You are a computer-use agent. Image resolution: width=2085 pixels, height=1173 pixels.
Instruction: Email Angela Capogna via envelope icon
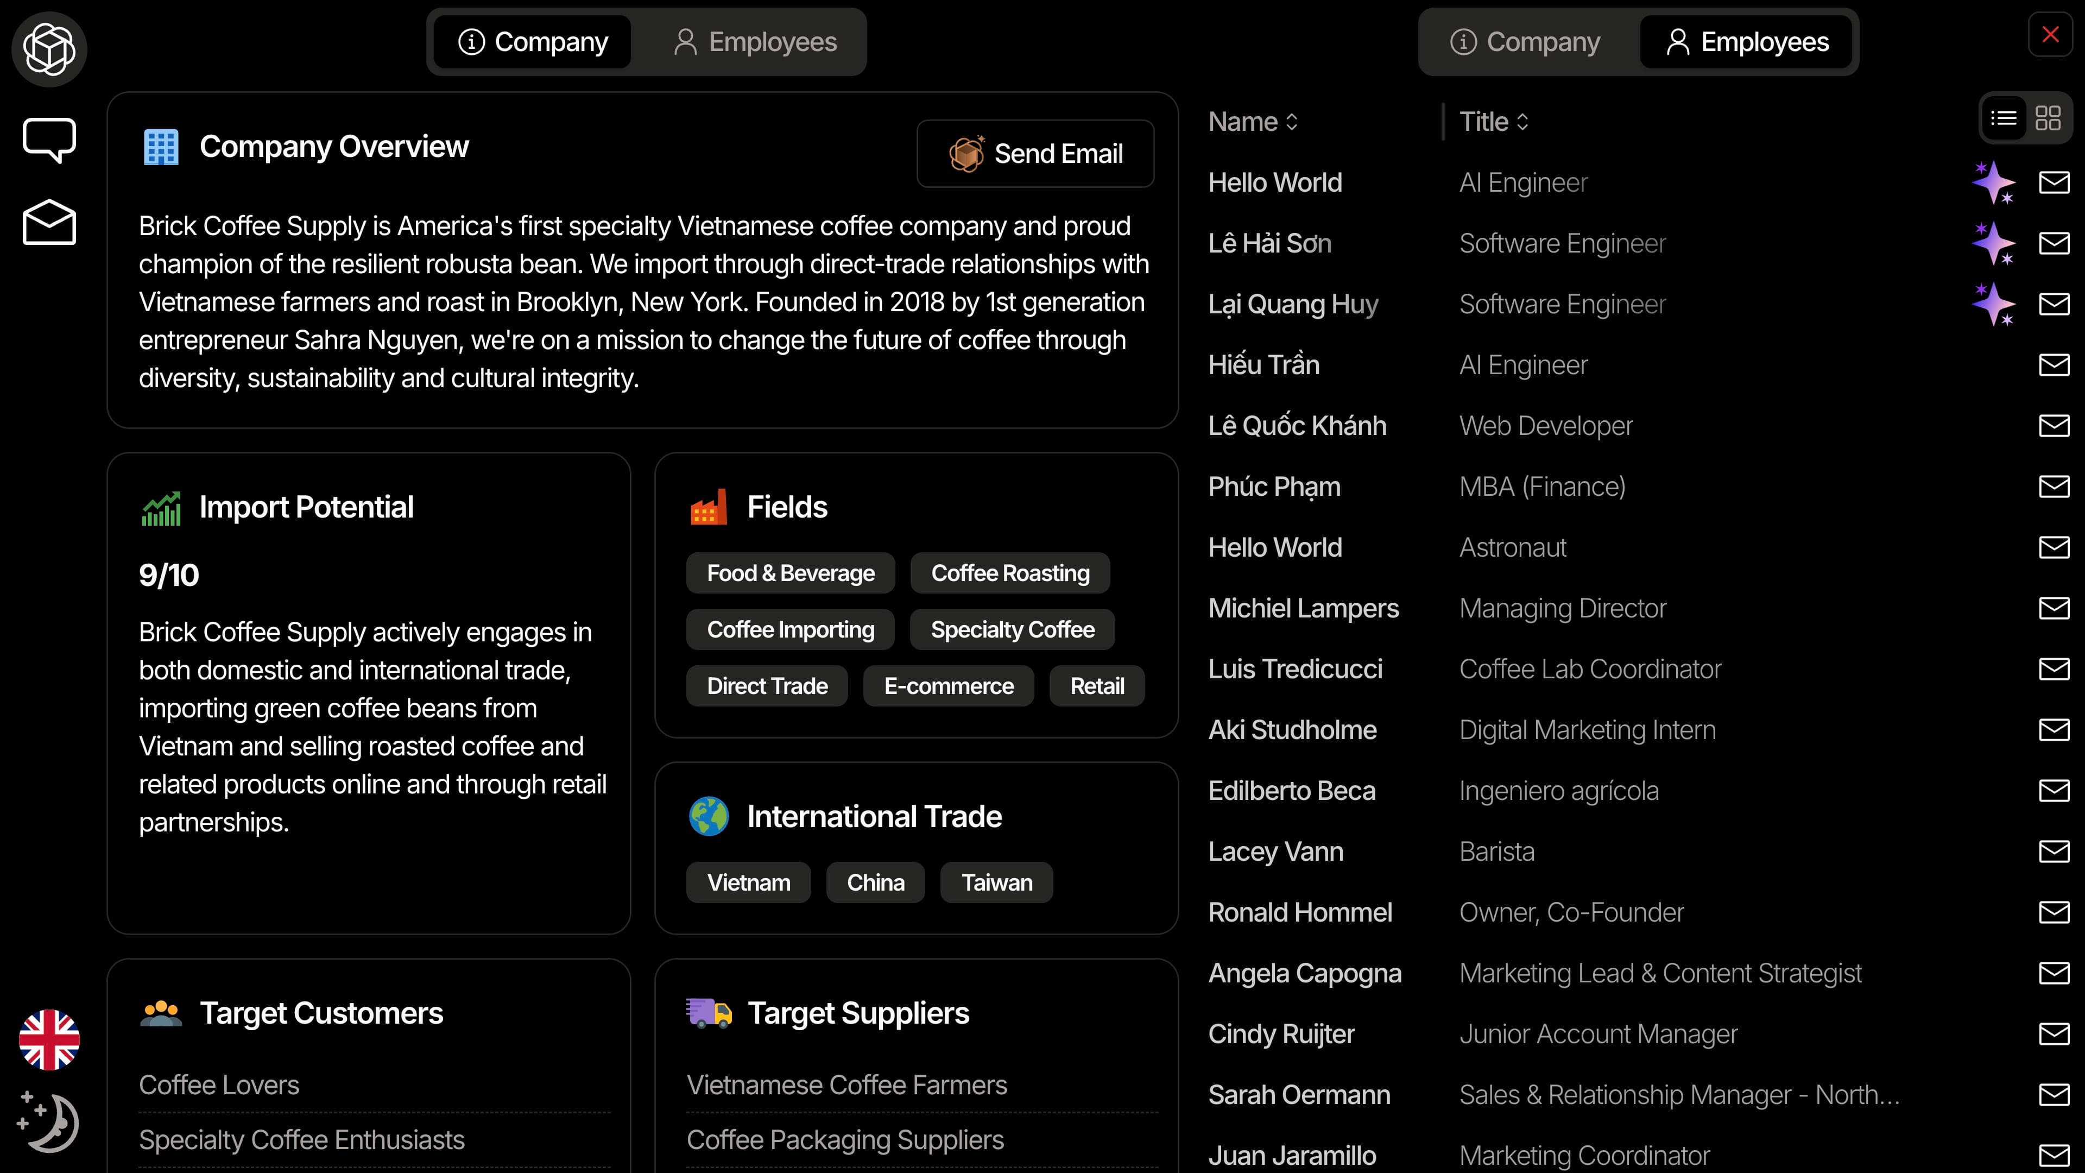click(2054, 973)
